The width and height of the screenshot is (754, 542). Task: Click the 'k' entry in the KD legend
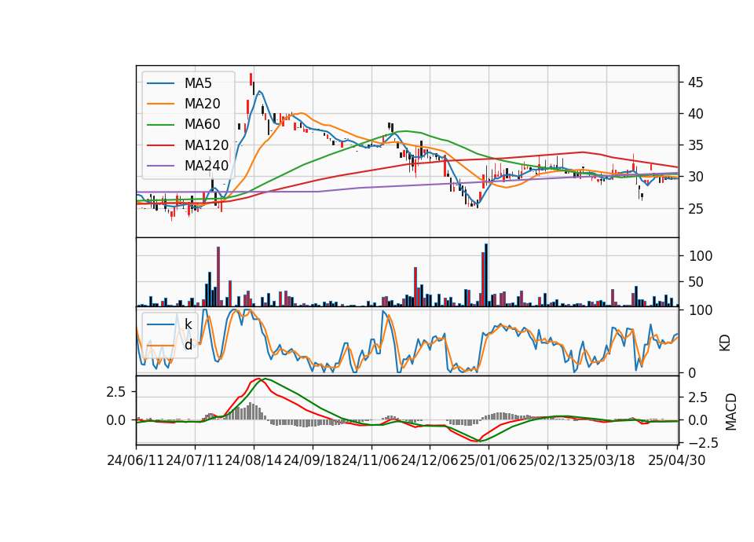(188, 324)
